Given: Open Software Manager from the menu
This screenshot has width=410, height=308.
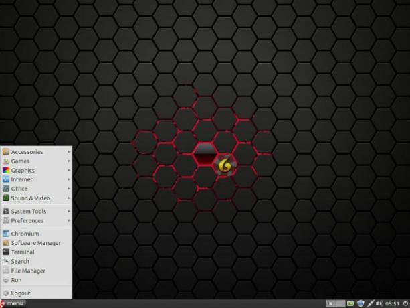Looking at the screenshot, I should (x=36, y=243).
